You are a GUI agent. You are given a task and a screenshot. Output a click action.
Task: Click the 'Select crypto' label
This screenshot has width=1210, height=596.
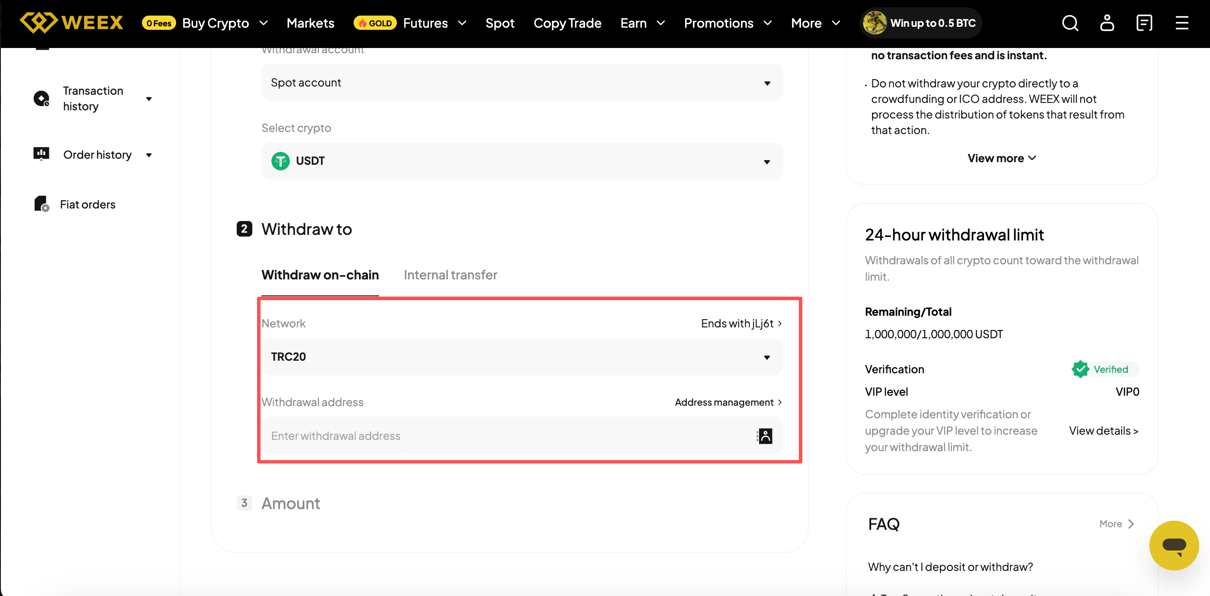coord(296,128)
